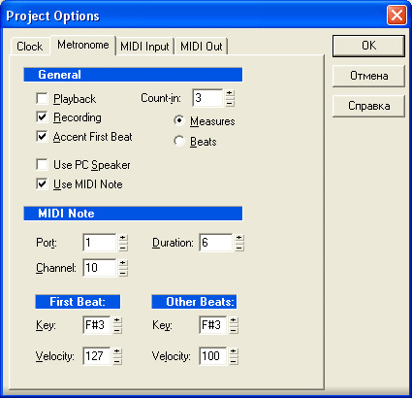Enable the Playback metronome checkbox

(x=42, y=98)
